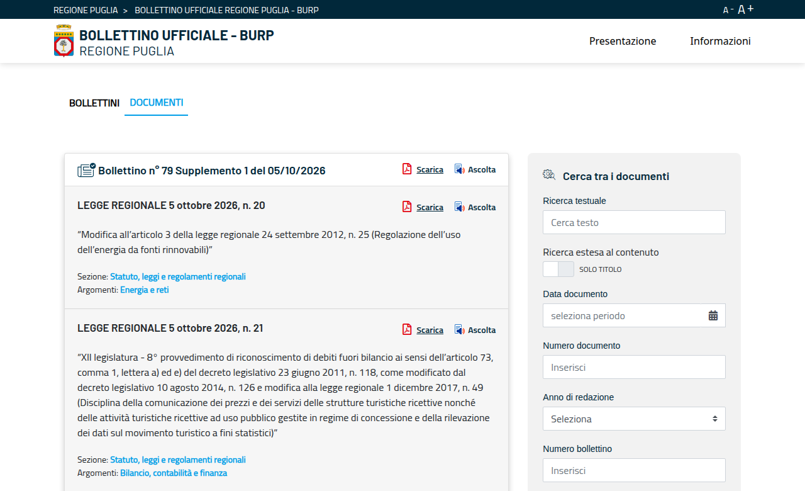Click the calendar icon in Data documento
The width and height of the screenshot is (805, 491).
click(713, 316)
